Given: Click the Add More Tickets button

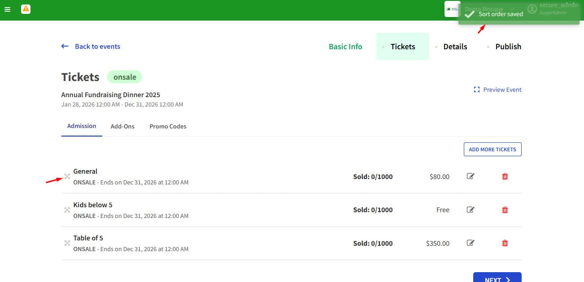Looking at the screenshot, I should click(492, 150).
